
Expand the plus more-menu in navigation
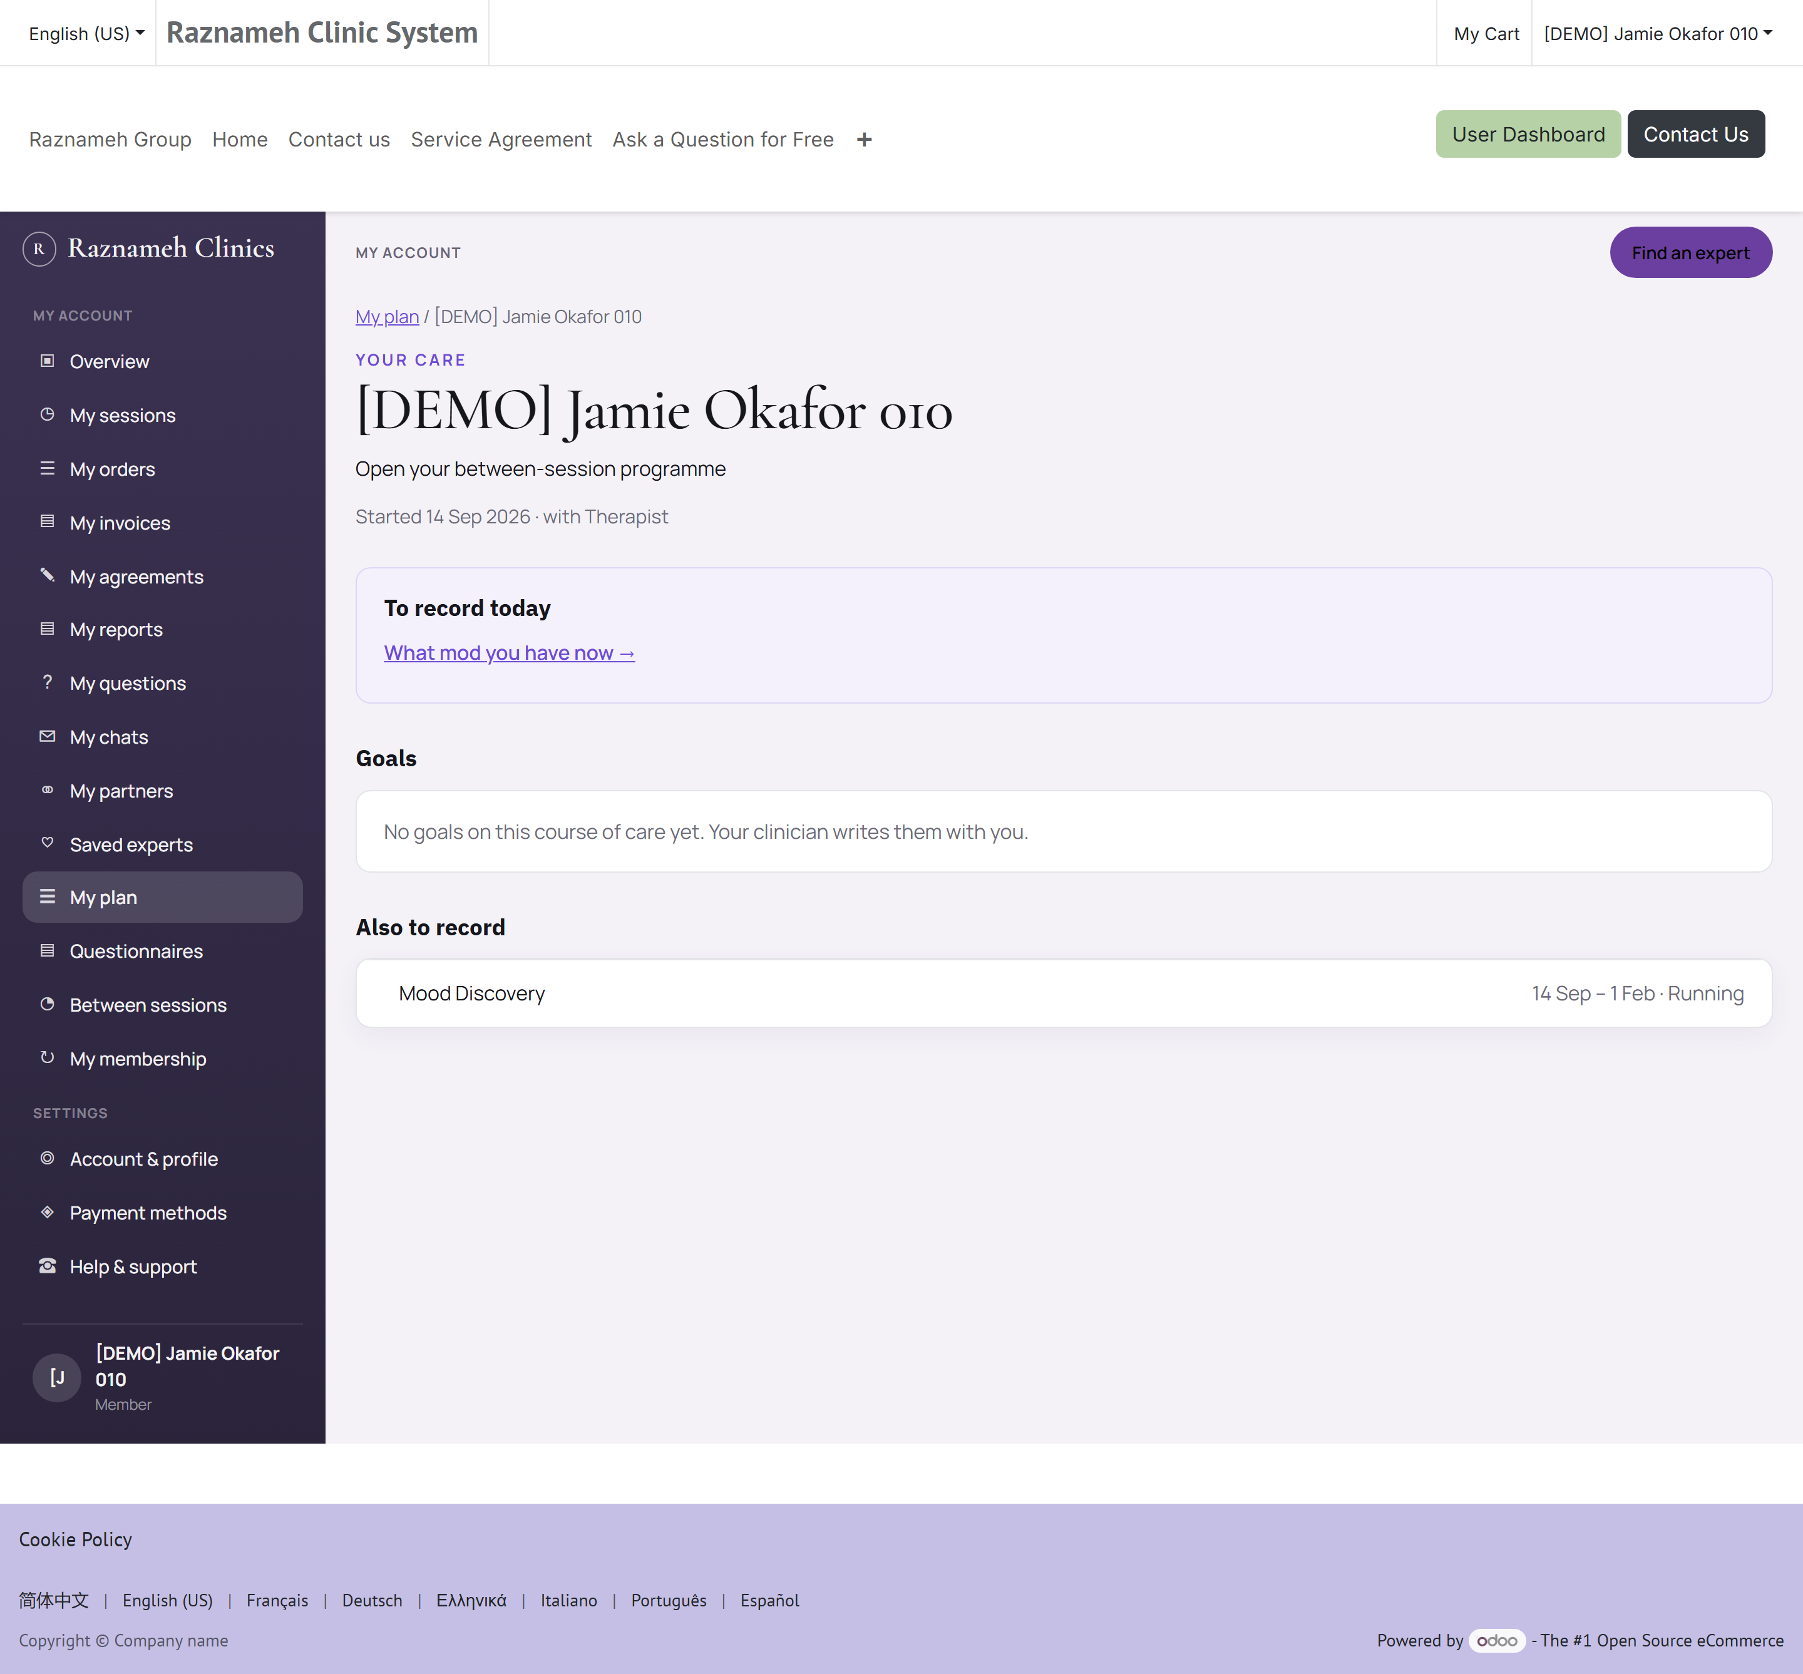pos(865,140)
